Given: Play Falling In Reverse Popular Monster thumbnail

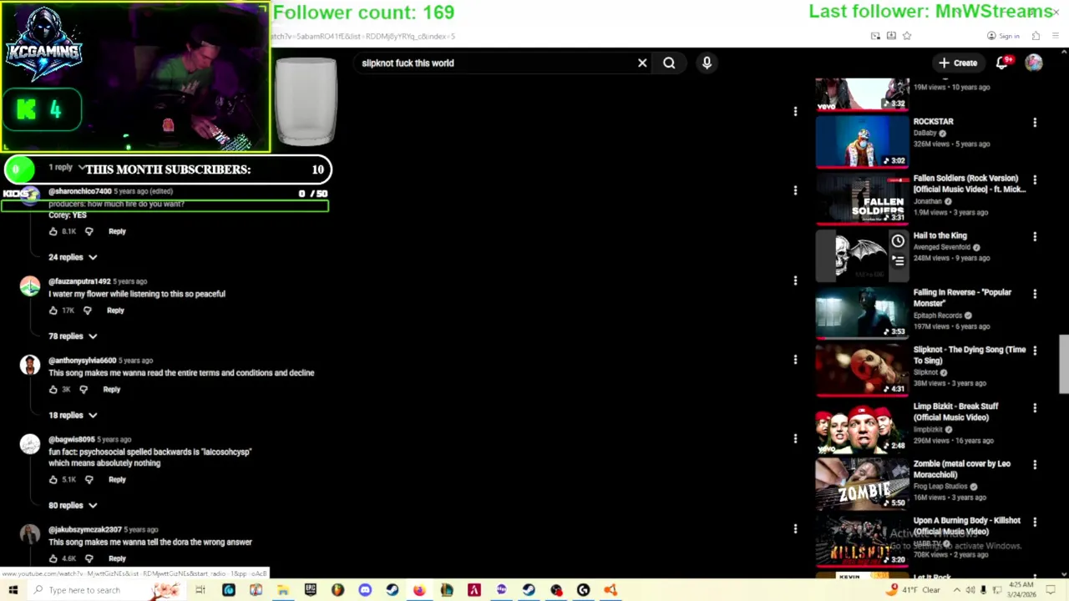Looking at the screenshot, I should click(862, 312).
